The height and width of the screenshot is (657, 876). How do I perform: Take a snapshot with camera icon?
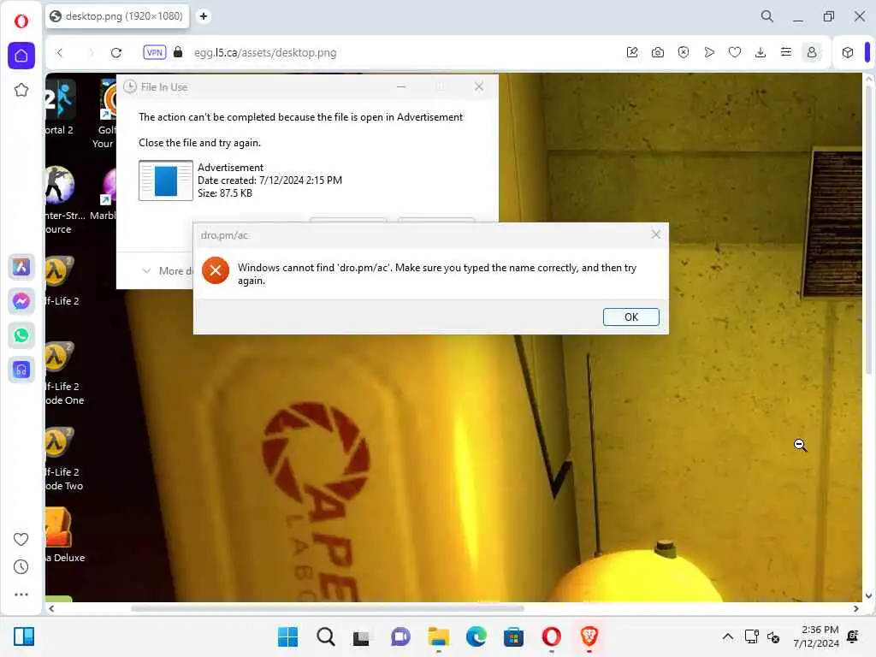pyautogui.click(x=658, y=52)
